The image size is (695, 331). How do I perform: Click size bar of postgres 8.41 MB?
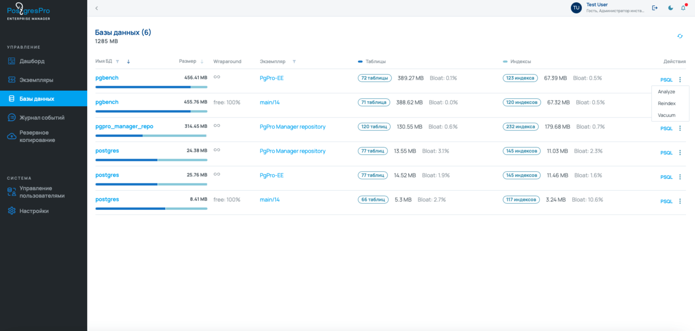point(151,209)
